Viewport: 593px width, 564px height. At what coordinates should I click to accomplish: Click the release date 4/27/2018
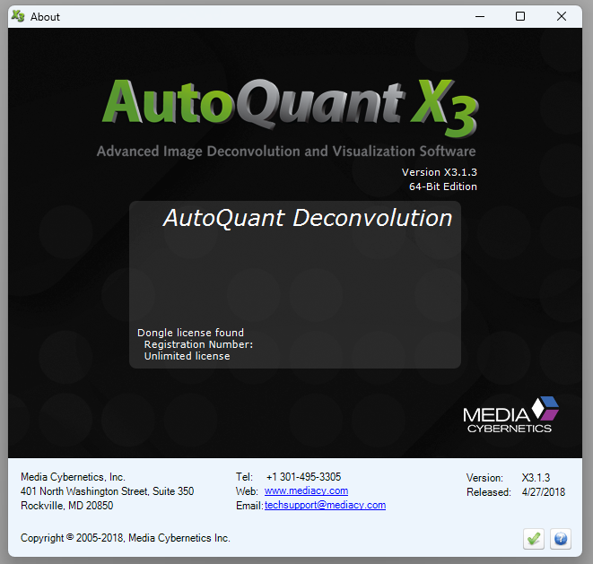point(544,491)
